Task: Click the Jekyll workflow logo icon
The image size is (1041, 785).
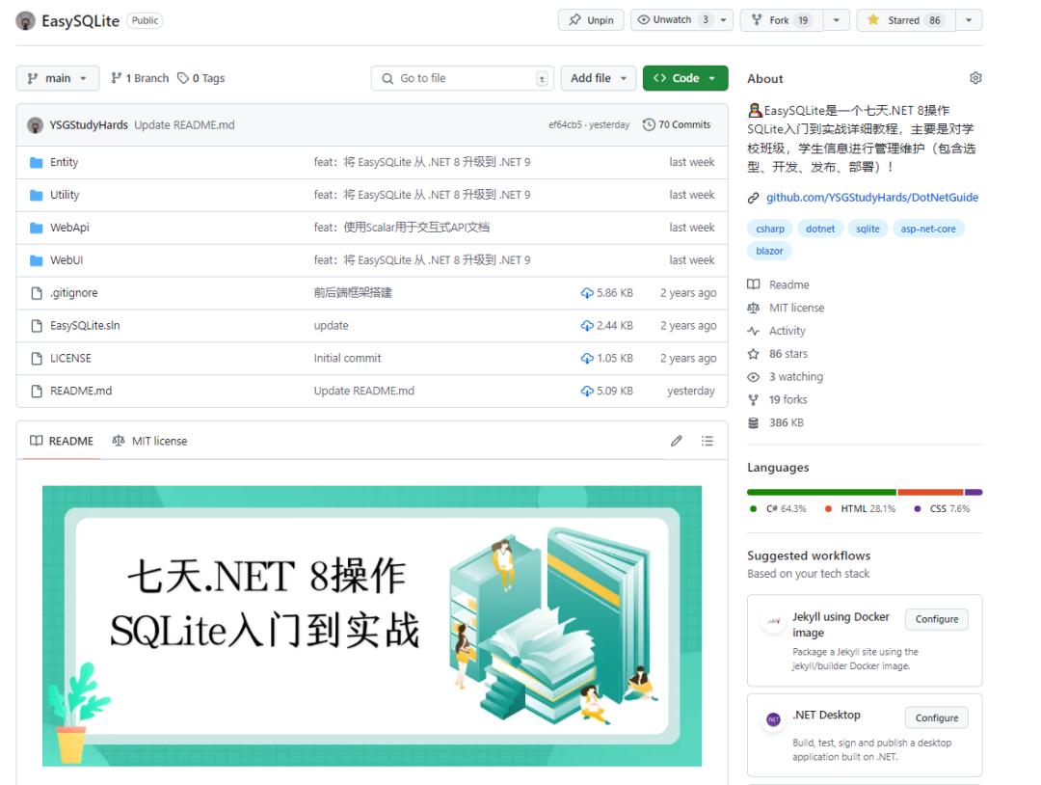Action: tap(773, 621)
